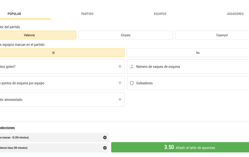Viewport: 249px width, 157px height.
Task: Expand puntos de esquina por equipo
Action: [x=120, y=83]
